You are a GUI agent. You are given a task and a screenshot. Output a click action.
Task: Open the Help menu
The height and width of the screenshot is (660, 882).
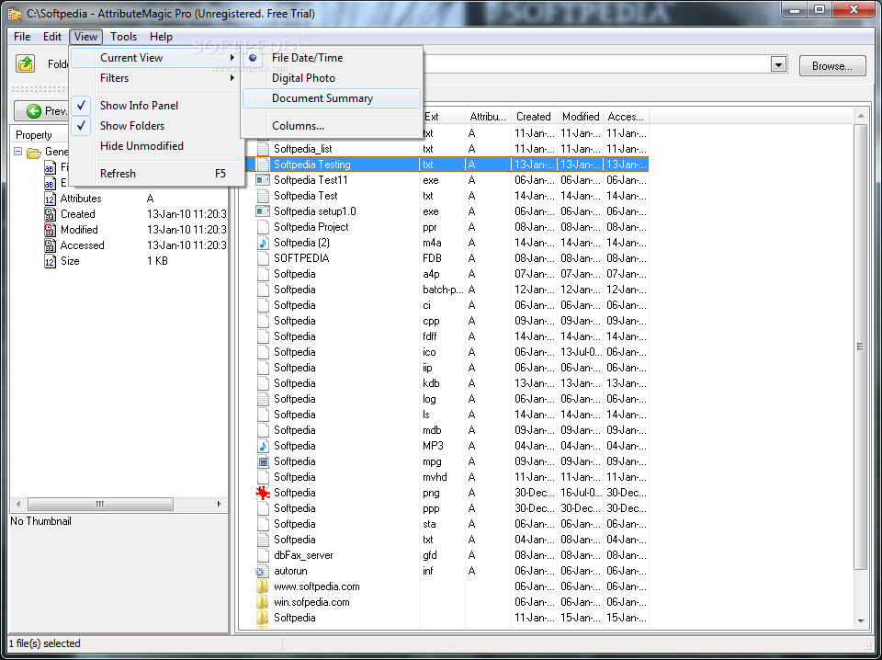(x=161, y=37)
